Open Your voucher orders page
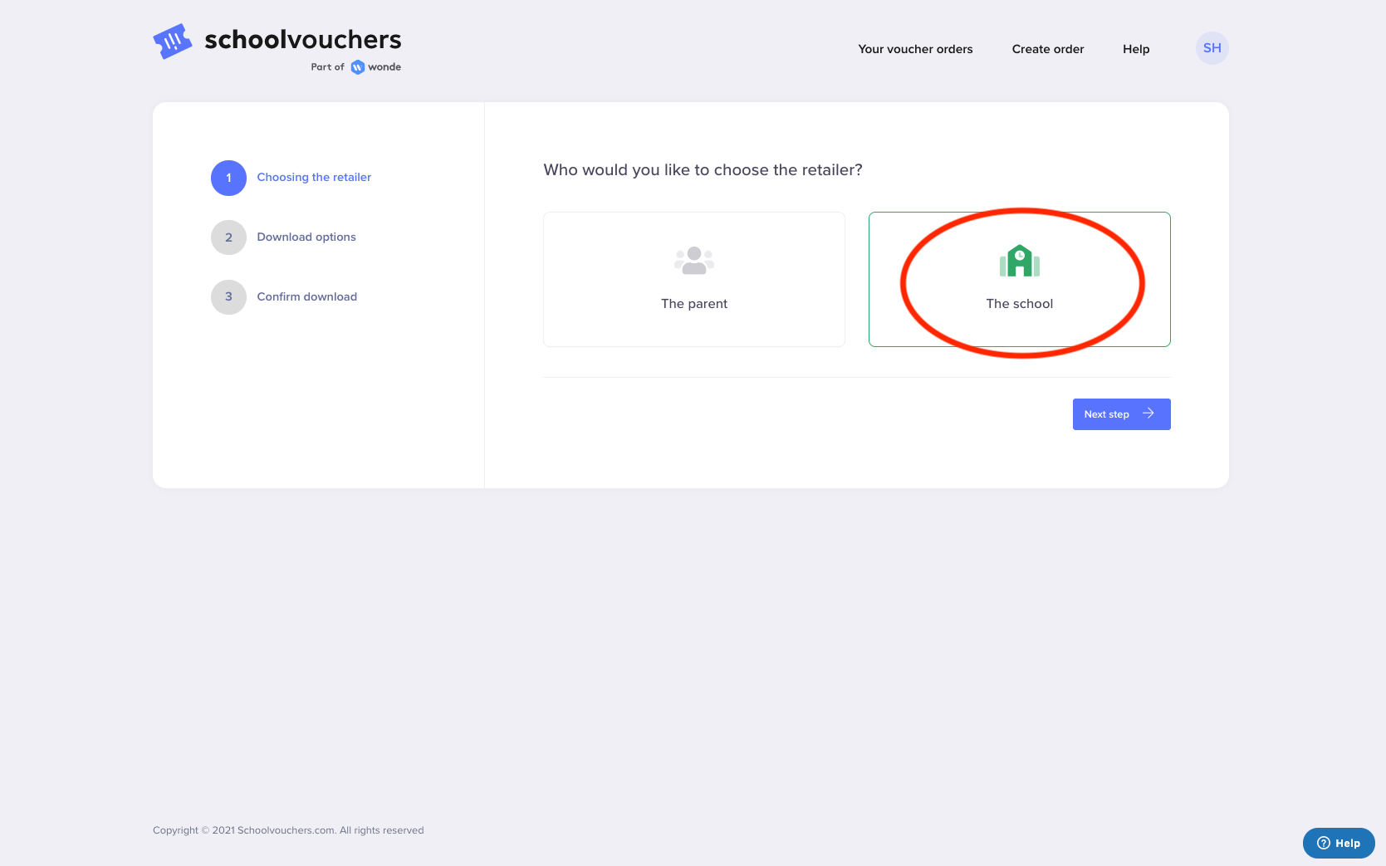Image resolution: width=1386 pixels, height=866 pixels. point(915,49)
